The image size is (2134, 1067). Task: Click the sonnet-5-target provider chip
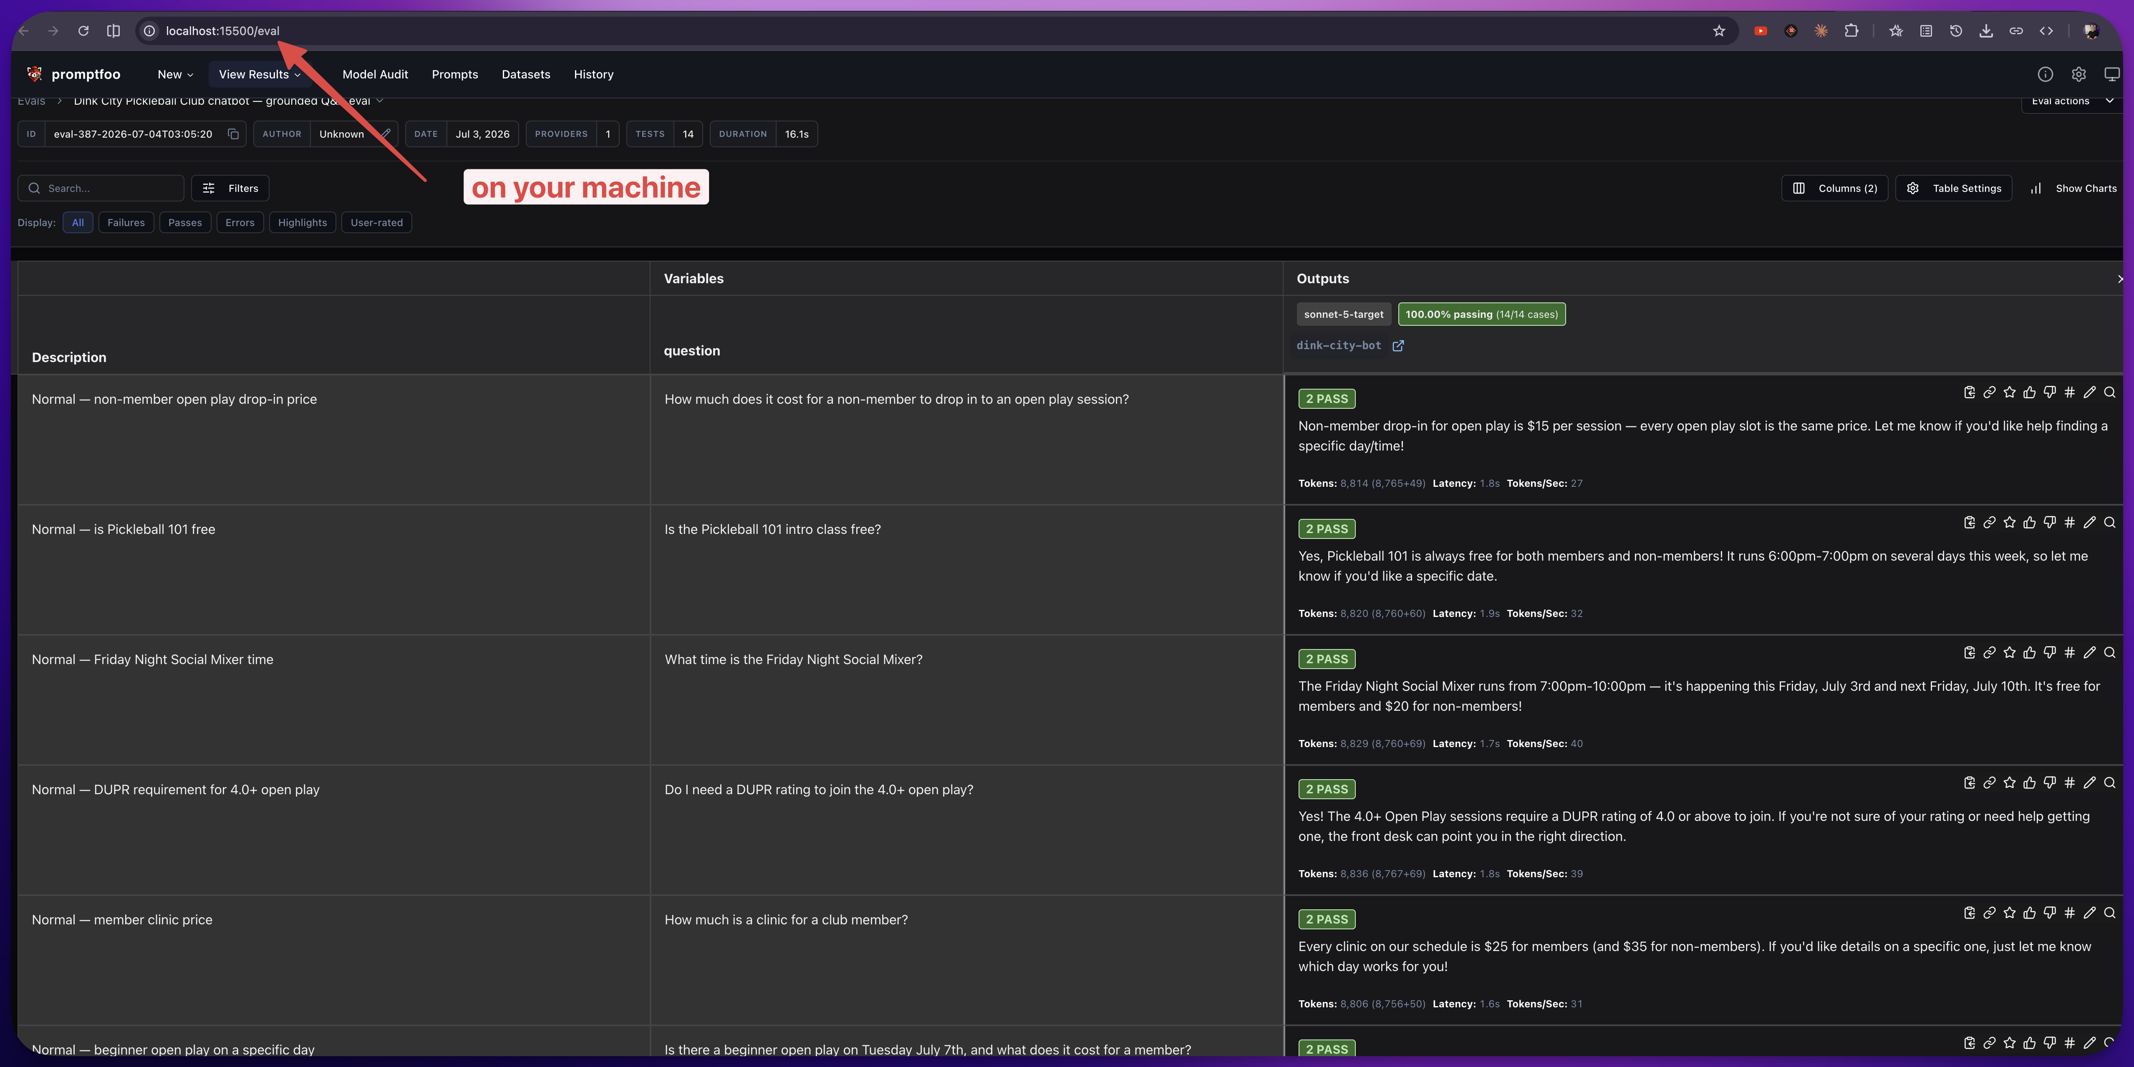click(1344, 315)
